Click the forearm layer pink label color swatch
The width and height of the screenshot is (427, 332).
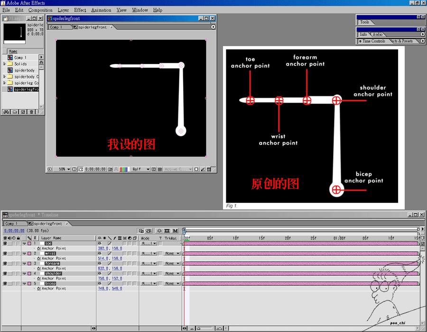pos(29,264)
